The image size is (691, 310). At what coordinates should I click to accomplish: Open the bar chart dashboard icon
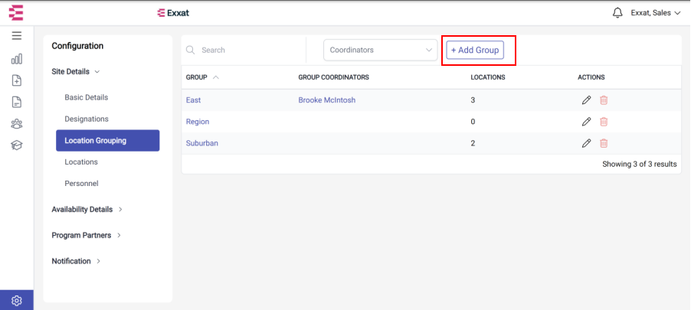click(x=17, y=59)
